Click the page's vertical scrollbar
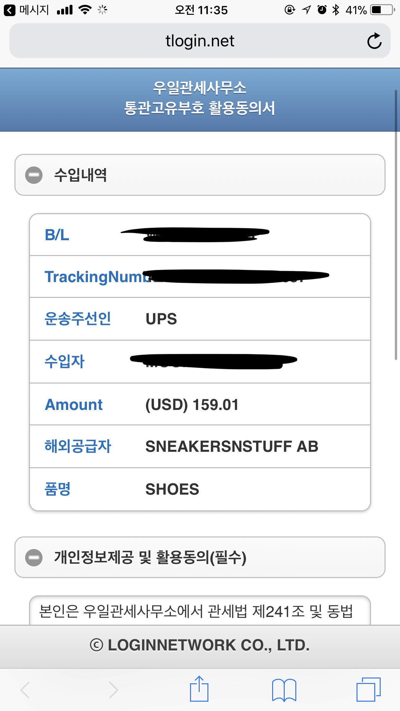This screenshot has height=711, width=400. 396,225
